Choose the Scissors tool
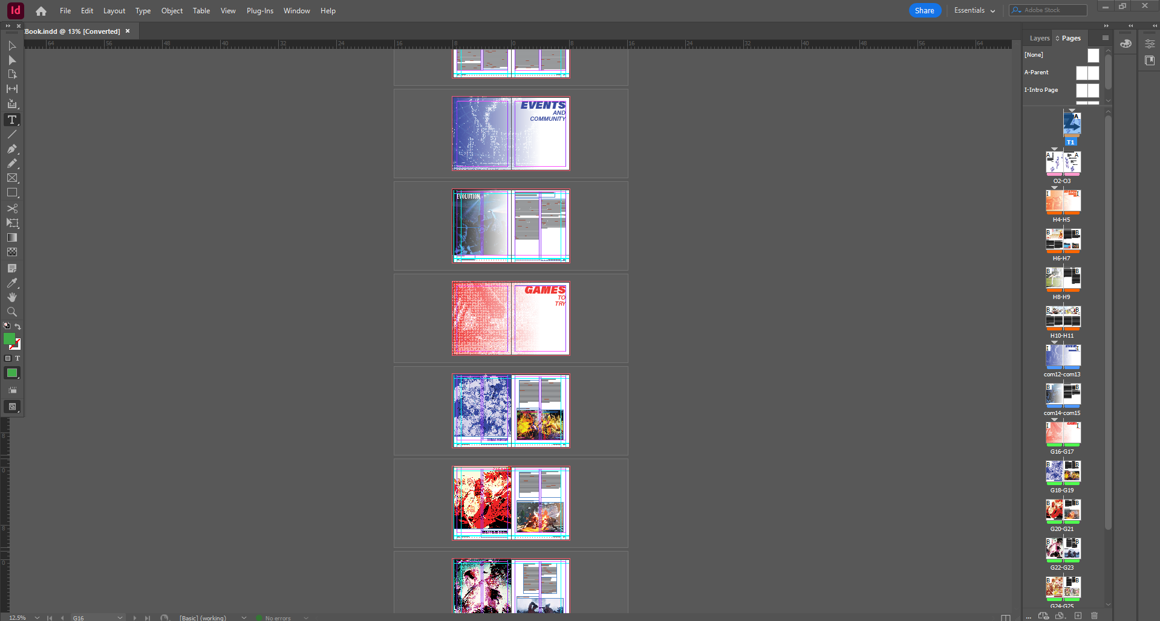 point(11,208)
